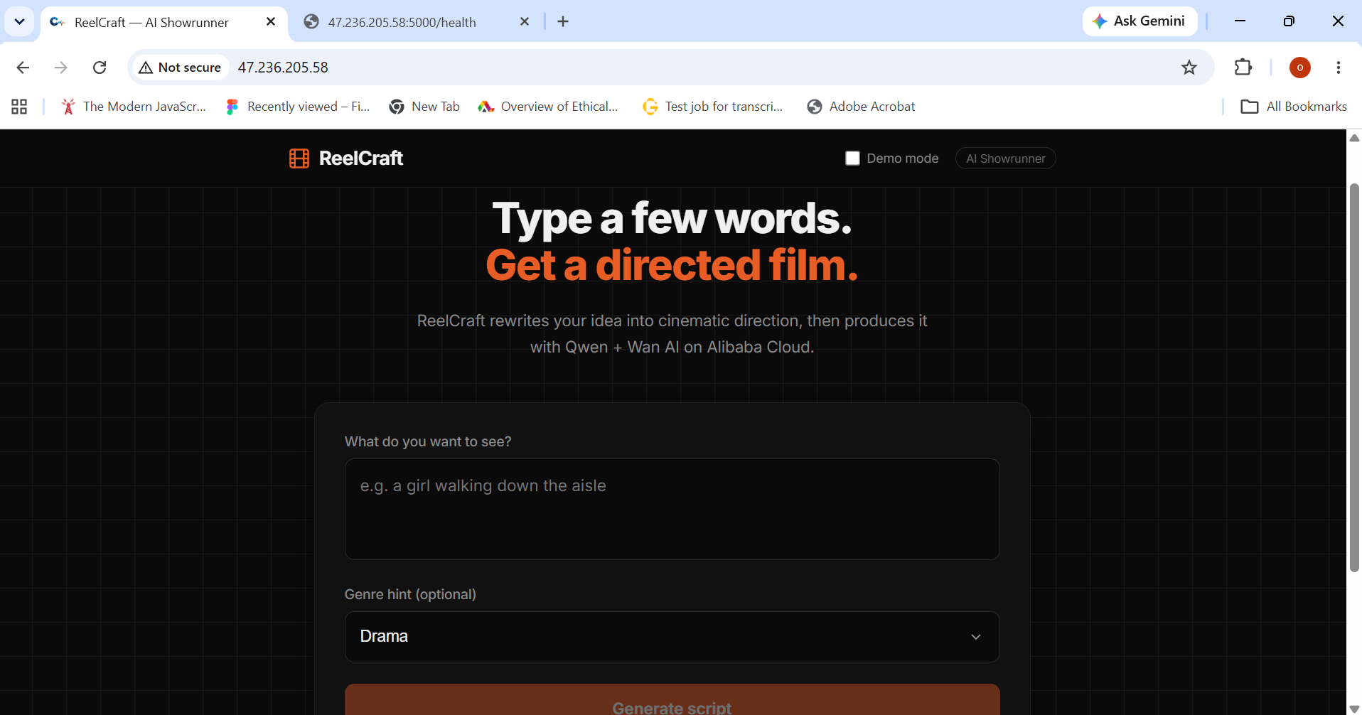Click the "What do you want to see?" label
1362x715 pixels.
coord(428,441)
